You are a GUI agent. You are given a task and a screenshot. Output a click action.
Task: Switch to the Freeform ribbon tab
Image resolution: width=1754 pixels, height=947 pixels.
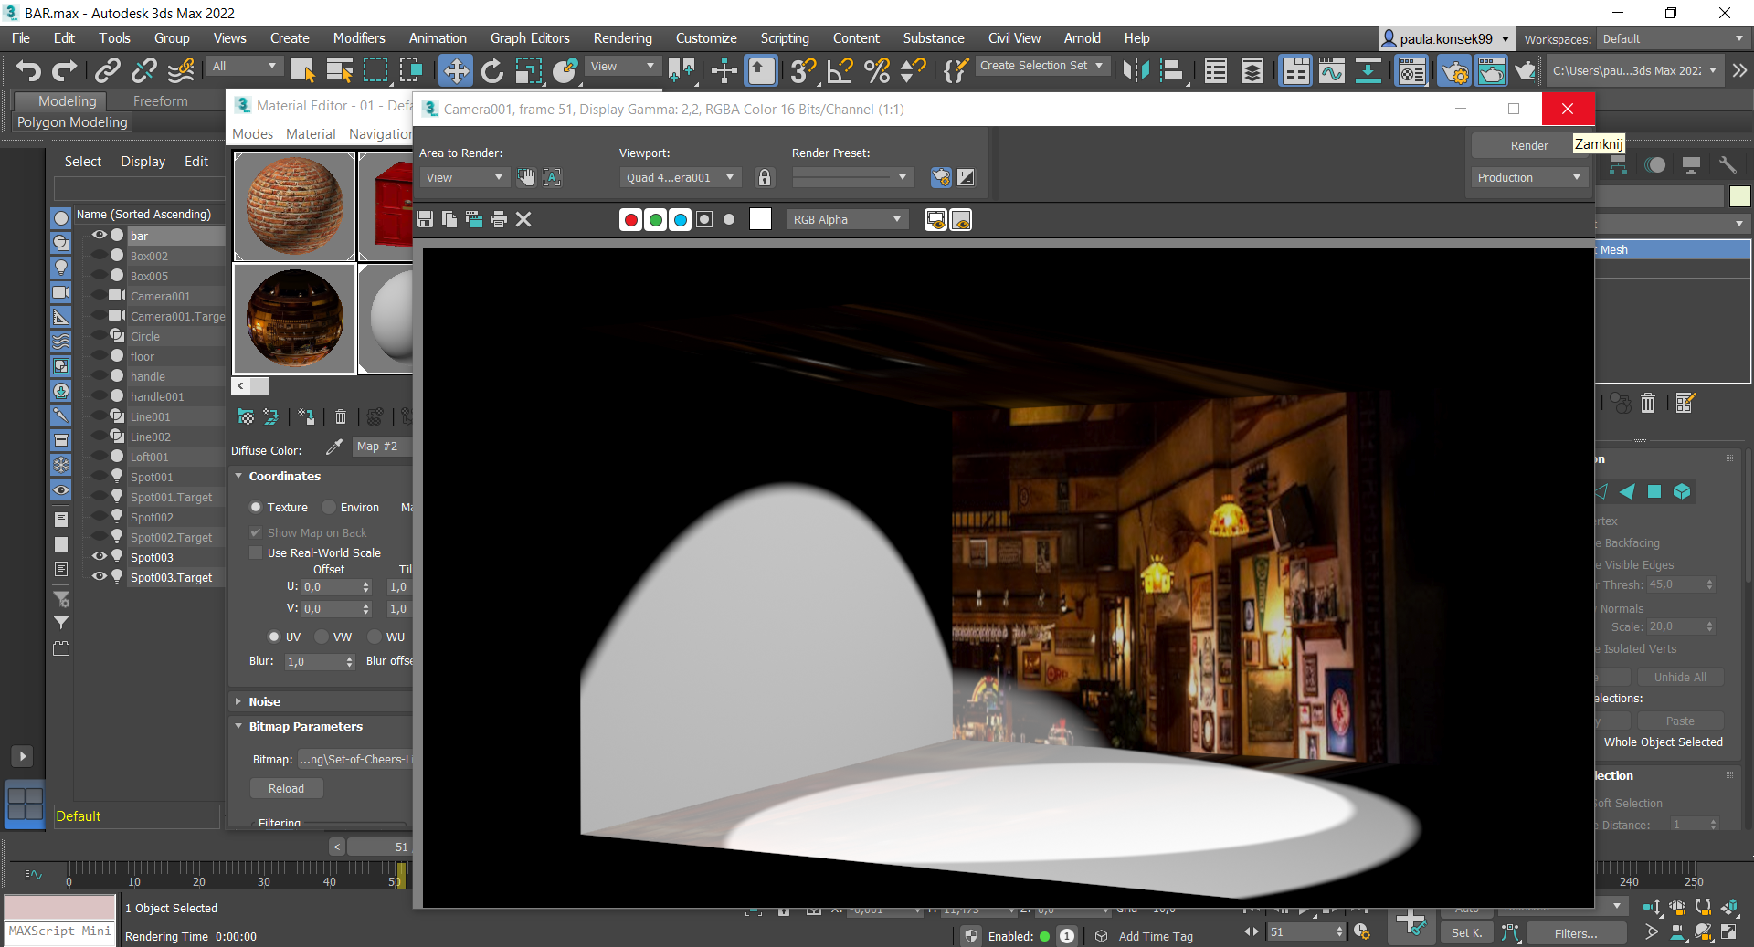(x=161, y=101)
